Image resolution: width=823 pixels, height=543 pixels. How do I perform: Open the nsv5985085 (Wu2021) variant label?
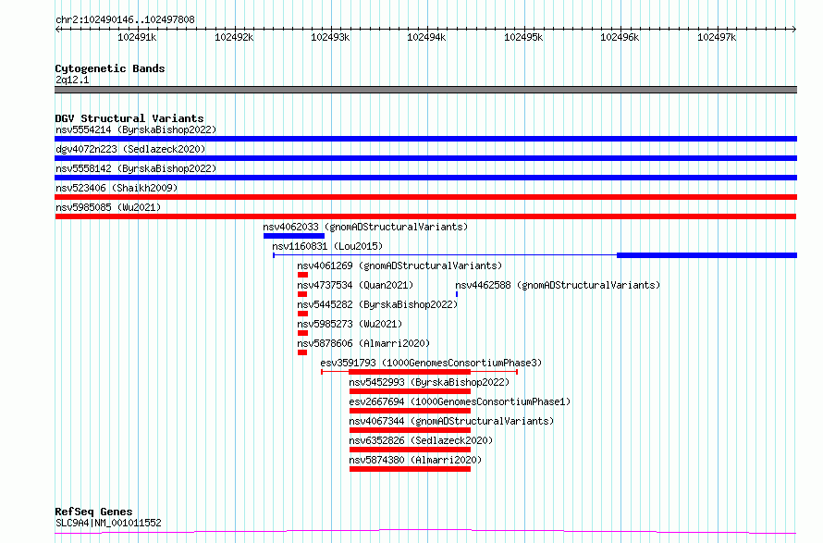(108, 207)
